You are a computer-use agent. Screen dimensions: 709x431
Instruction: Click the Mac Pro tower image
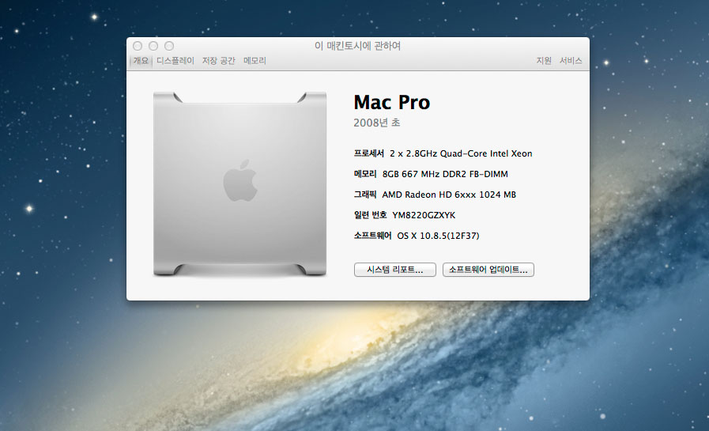[x=239, y=183]
